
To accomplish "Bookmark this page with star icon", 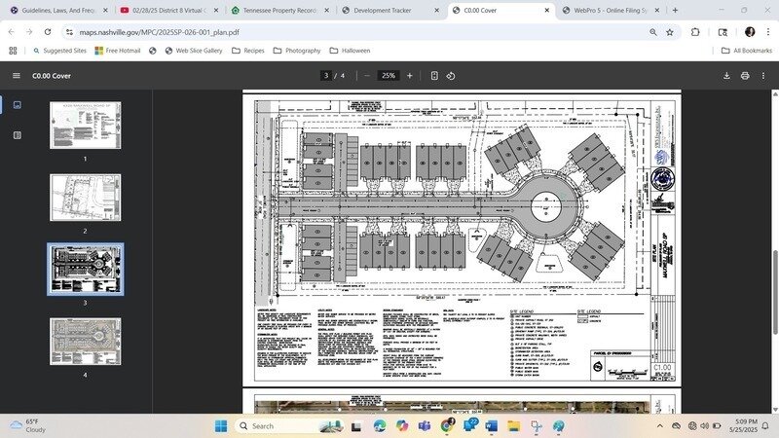I will tap(670, 31).
